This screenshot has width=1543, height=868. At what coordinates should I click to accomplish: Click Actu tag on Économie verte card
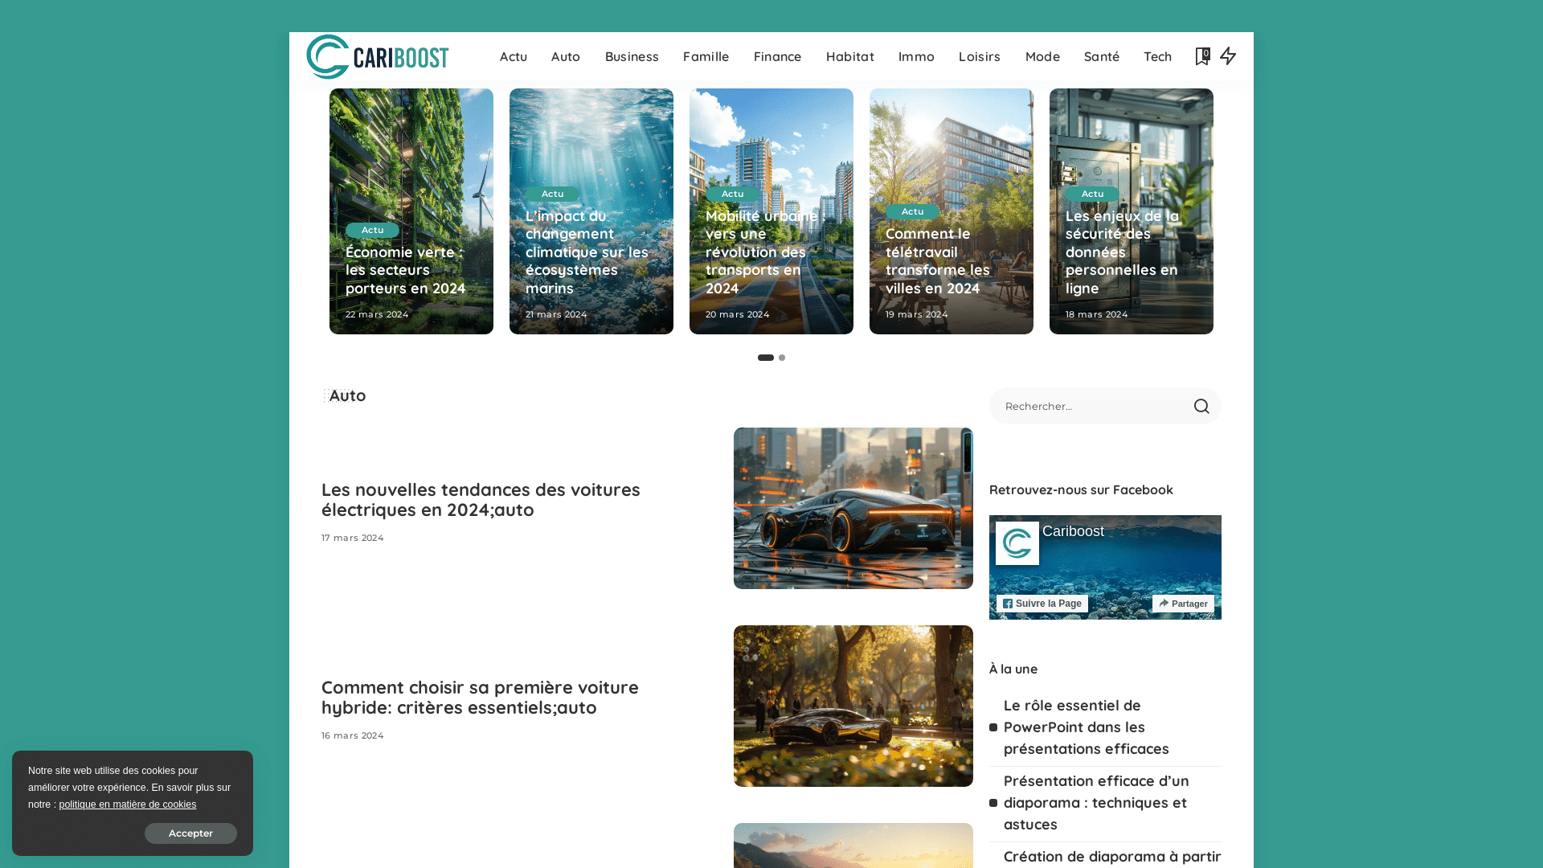click(x=372, y=230)
